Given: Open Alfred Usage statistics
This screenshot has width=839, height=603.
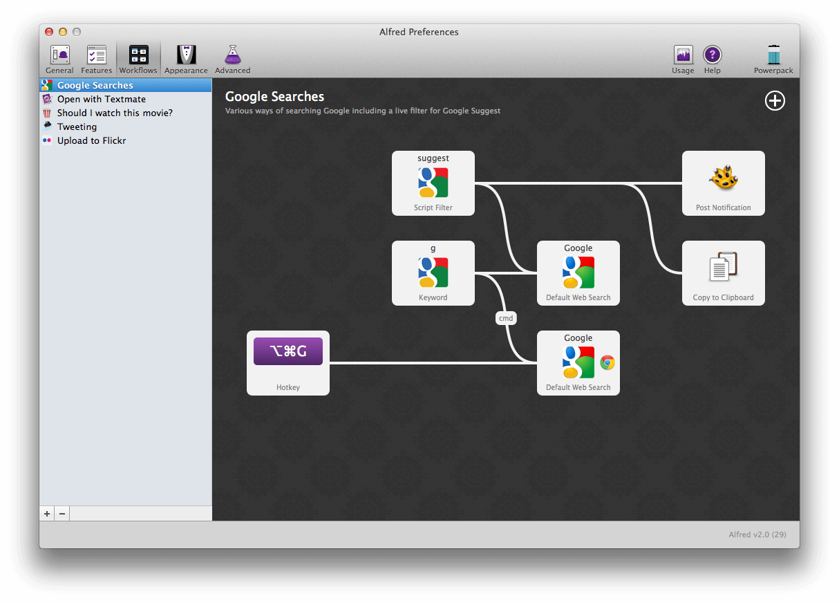Looking at the screenshot, I should (683, 57).
